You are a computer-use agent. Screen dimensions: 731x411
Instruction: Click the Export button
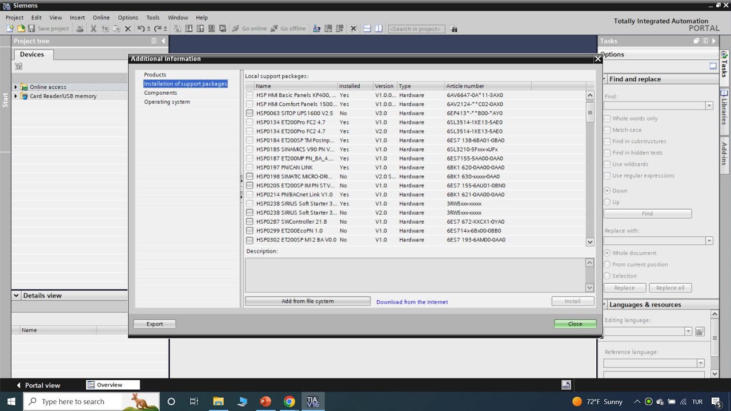coord(155,324)
